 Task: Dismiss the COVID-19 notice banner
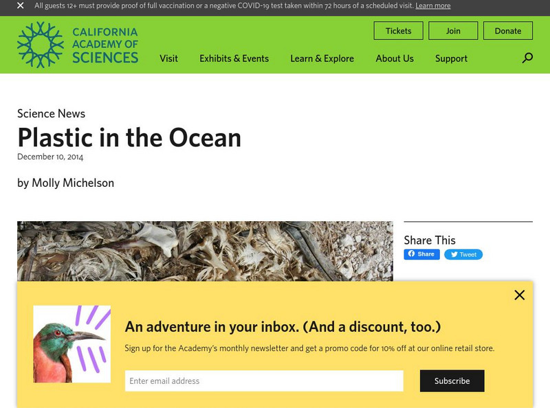[21, 5]
